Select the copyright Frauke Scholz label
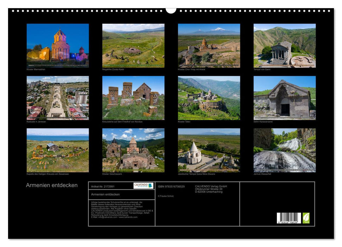Image resolution: width=342 pixels, height=247 pixels. tap(166, 196)
